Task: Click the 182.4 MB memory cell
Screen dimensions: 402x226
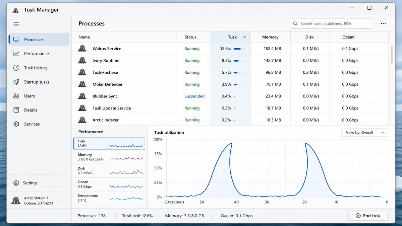Action: (272, 49)
